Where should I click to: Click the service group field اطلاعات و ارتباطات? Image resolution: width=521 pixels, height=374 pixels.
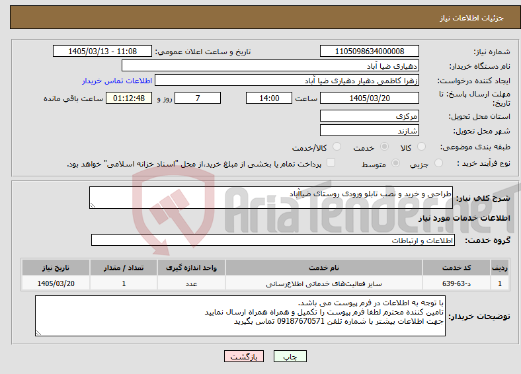point(273,240)
